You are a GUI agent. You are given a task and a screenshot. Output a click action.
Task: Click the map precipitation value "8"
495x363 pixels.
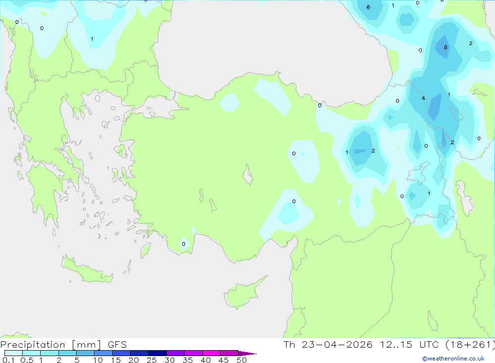point(445,47)
